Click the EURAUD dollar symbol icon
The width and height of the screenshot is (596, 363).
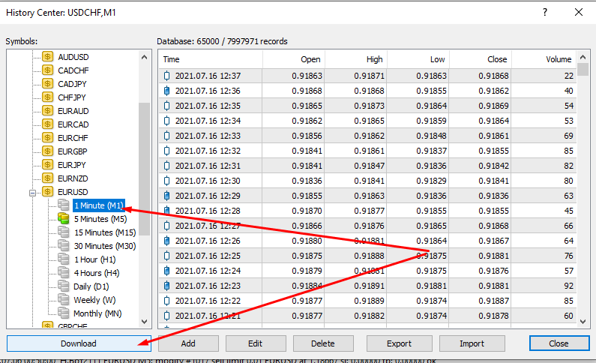[47, 111]
